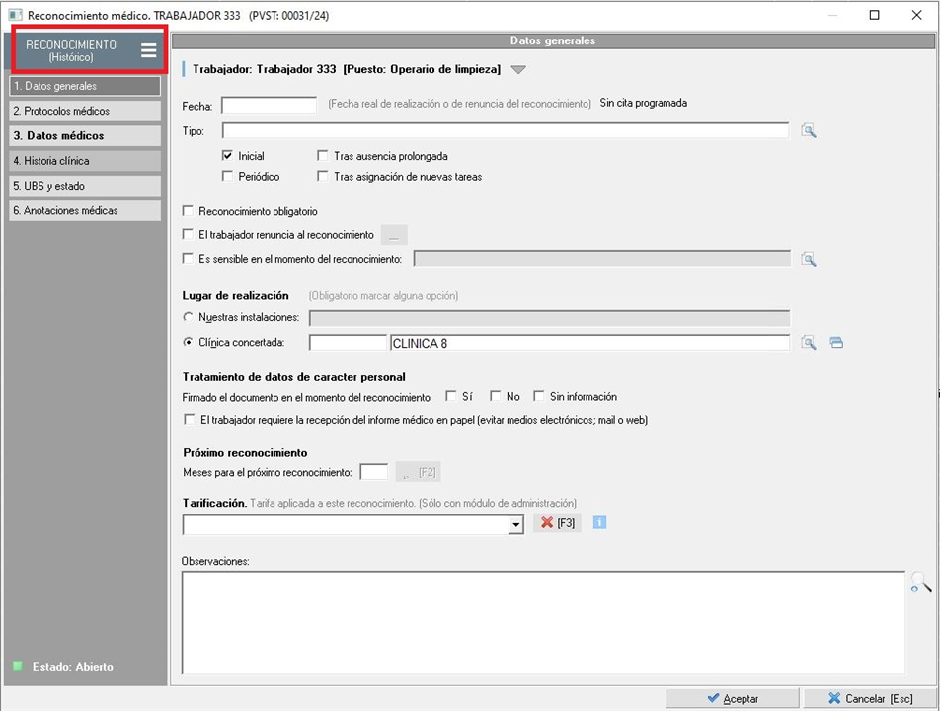This screenshot has height=711, width=940.
Task: Enable Reconocimiento obligatorio checkbox
Action: (x=190, y=211)
